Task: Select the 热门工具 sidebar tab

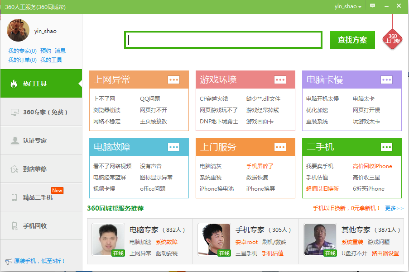Action: click(x=41, y=84)
